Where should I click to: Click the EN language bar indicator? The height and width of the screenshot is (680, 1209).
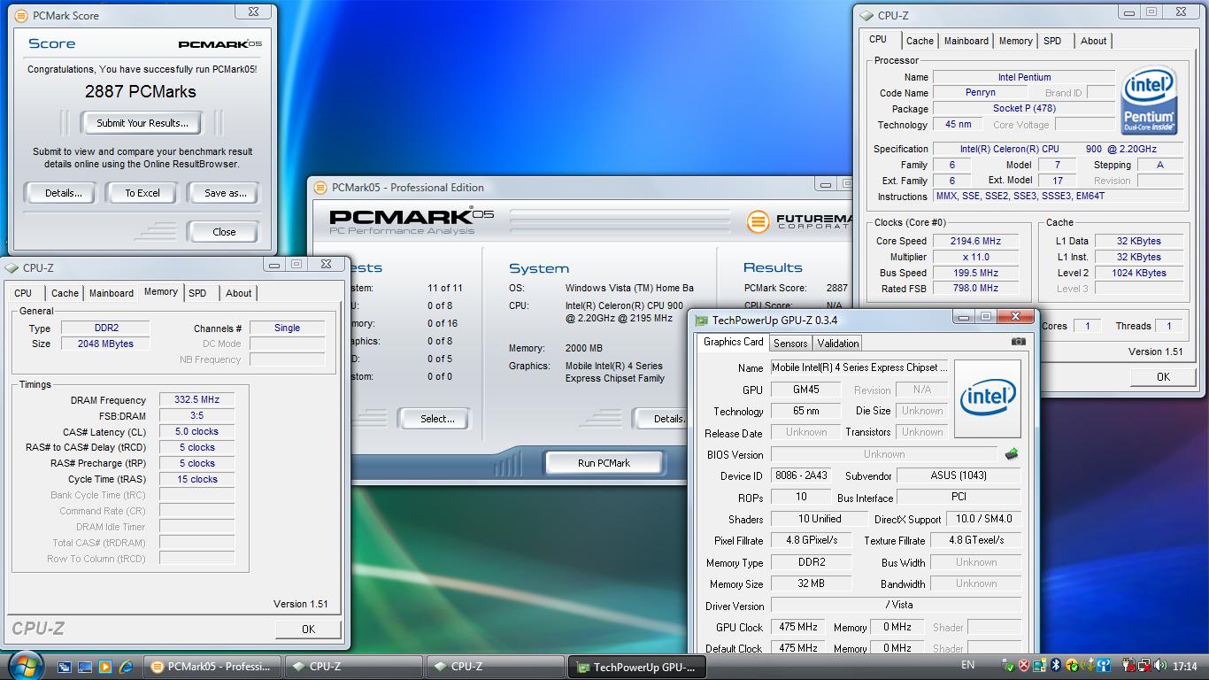(x=967, y=665)
